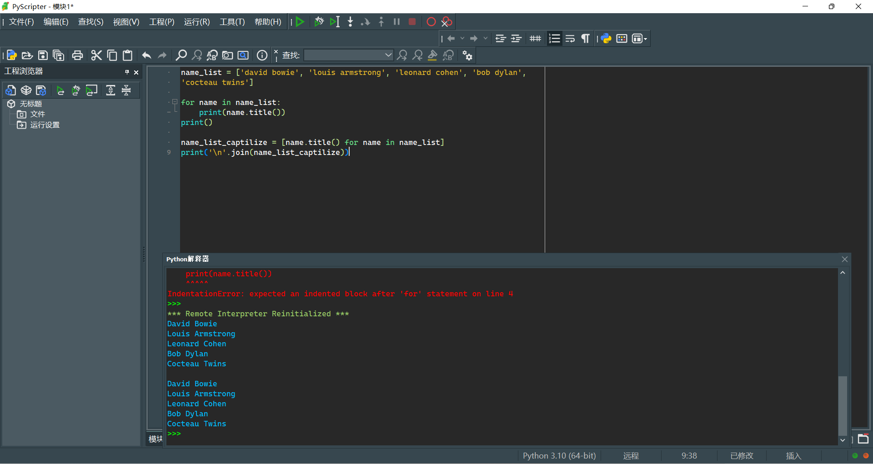The width and height of the screenshot is (873, 464).
Task: Click the green Run script button
Action: pyautogui.click(x=300, y=22)
